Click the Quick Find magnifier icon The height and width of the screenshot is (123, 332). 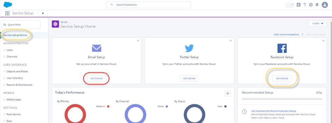[x=5, y=25]
